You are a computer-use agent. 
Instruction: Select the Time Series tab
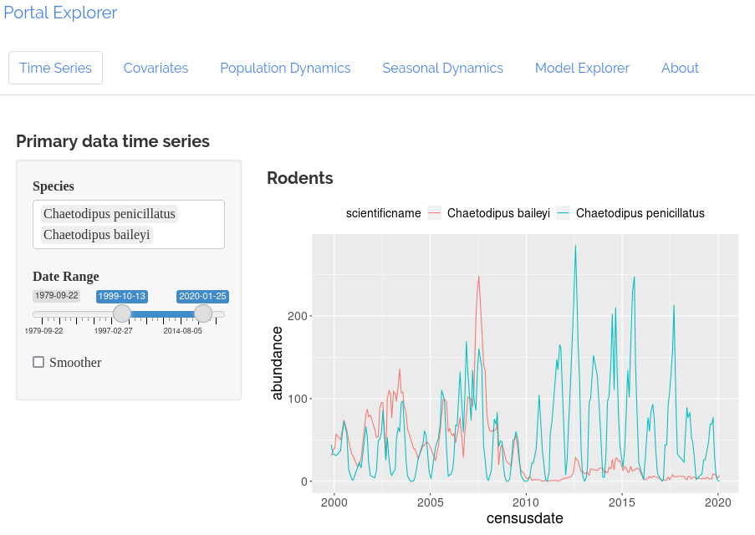tap(55, 68)
